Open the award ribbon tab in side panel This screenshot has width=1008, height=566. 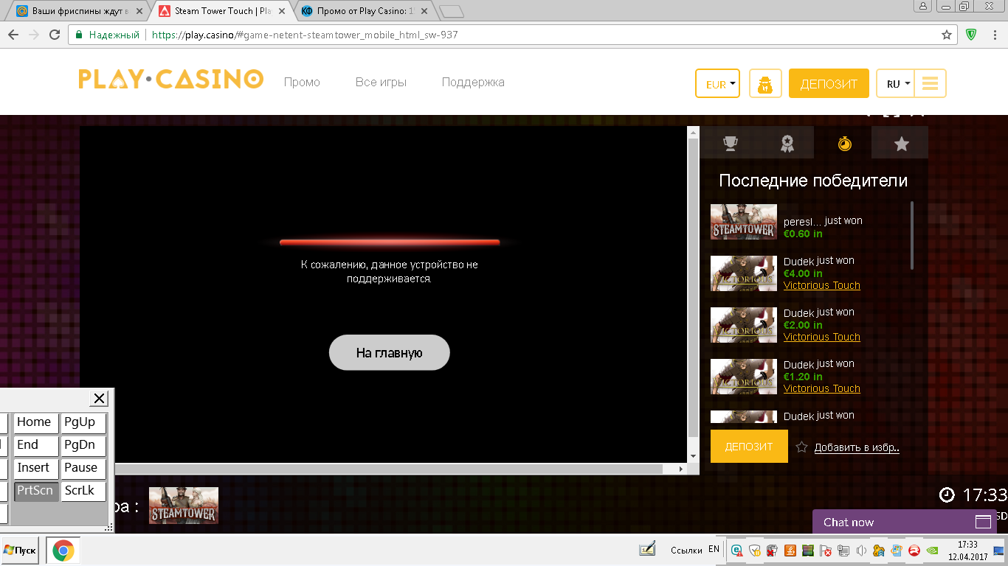tap(787, 143)
